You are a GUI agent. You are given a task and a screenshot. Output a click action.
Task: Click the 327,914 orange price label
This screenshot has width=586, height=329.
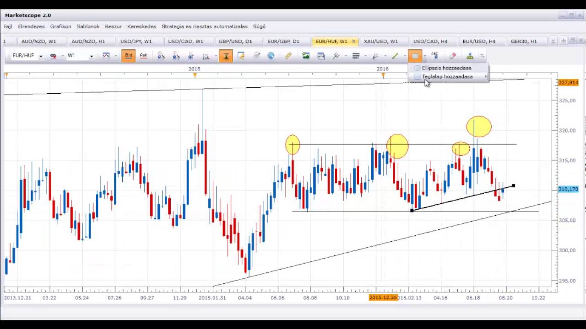568,83
